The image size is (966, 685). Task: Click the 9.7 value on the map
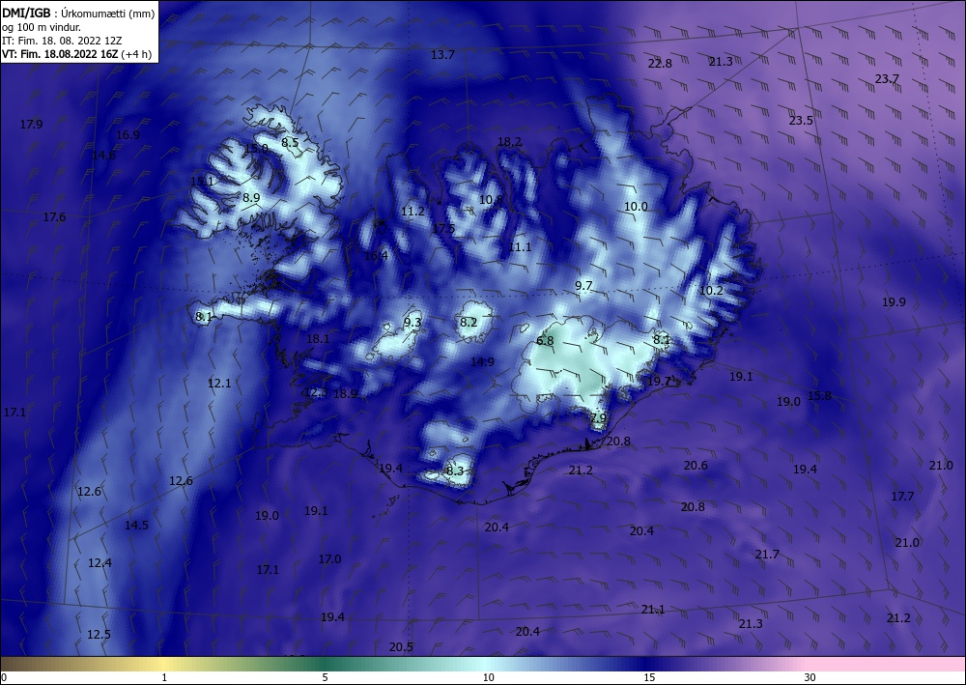point(583,286)
